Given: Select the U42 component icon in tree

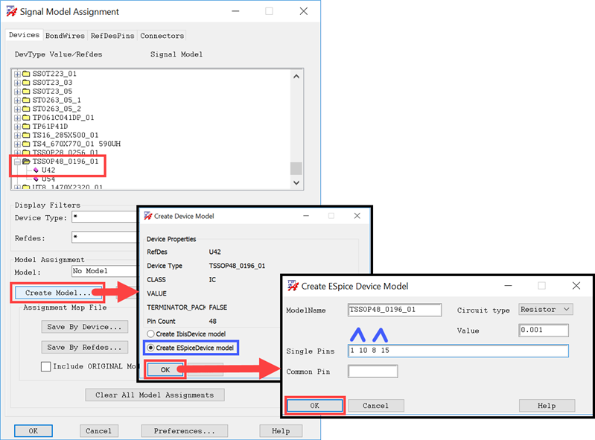Looking at the screenshot, I should point(36,170).
